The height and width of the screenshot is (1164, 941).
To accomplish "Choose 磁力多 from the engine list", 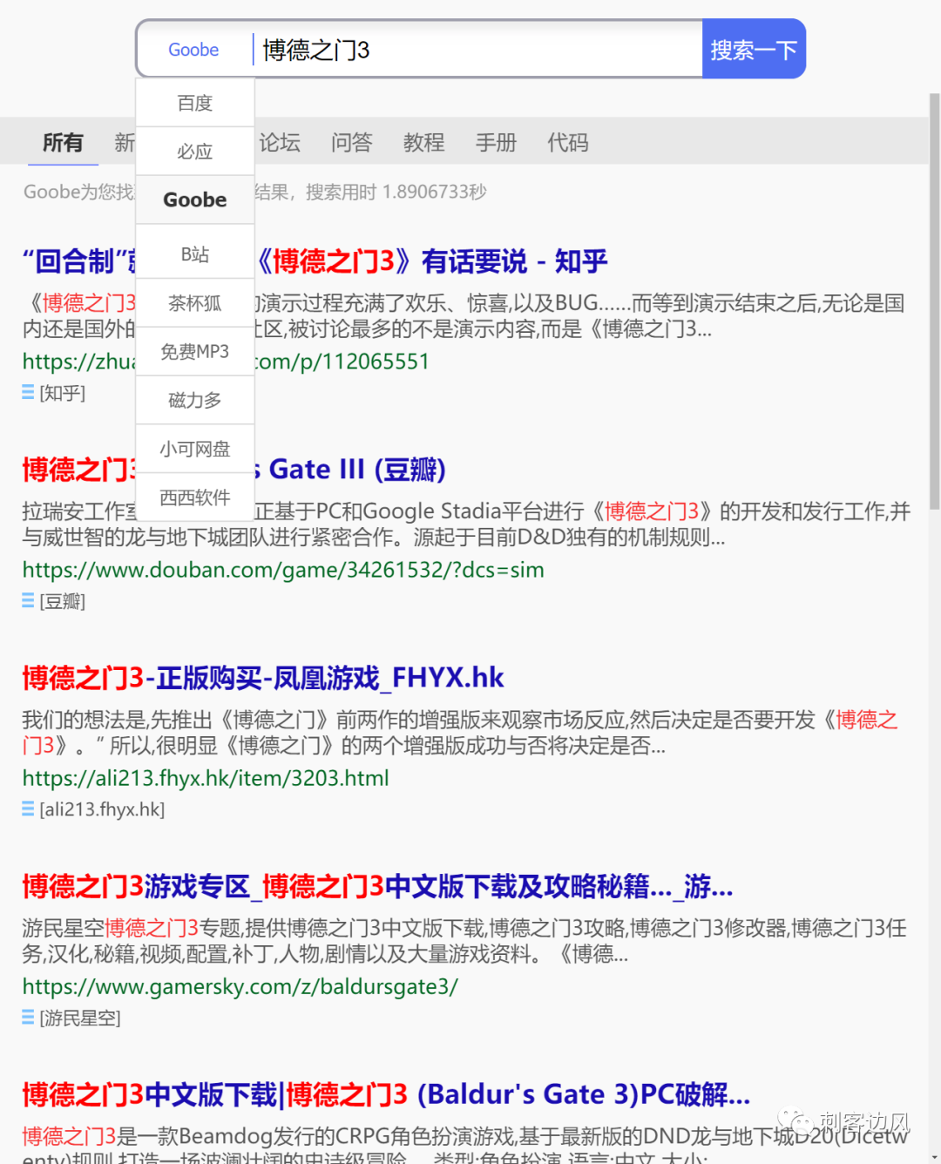I will tap(195, 401).
